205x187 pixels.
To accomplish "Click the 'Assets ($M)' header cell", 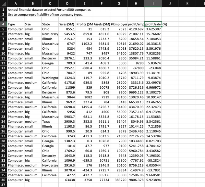I will (102, 24).
